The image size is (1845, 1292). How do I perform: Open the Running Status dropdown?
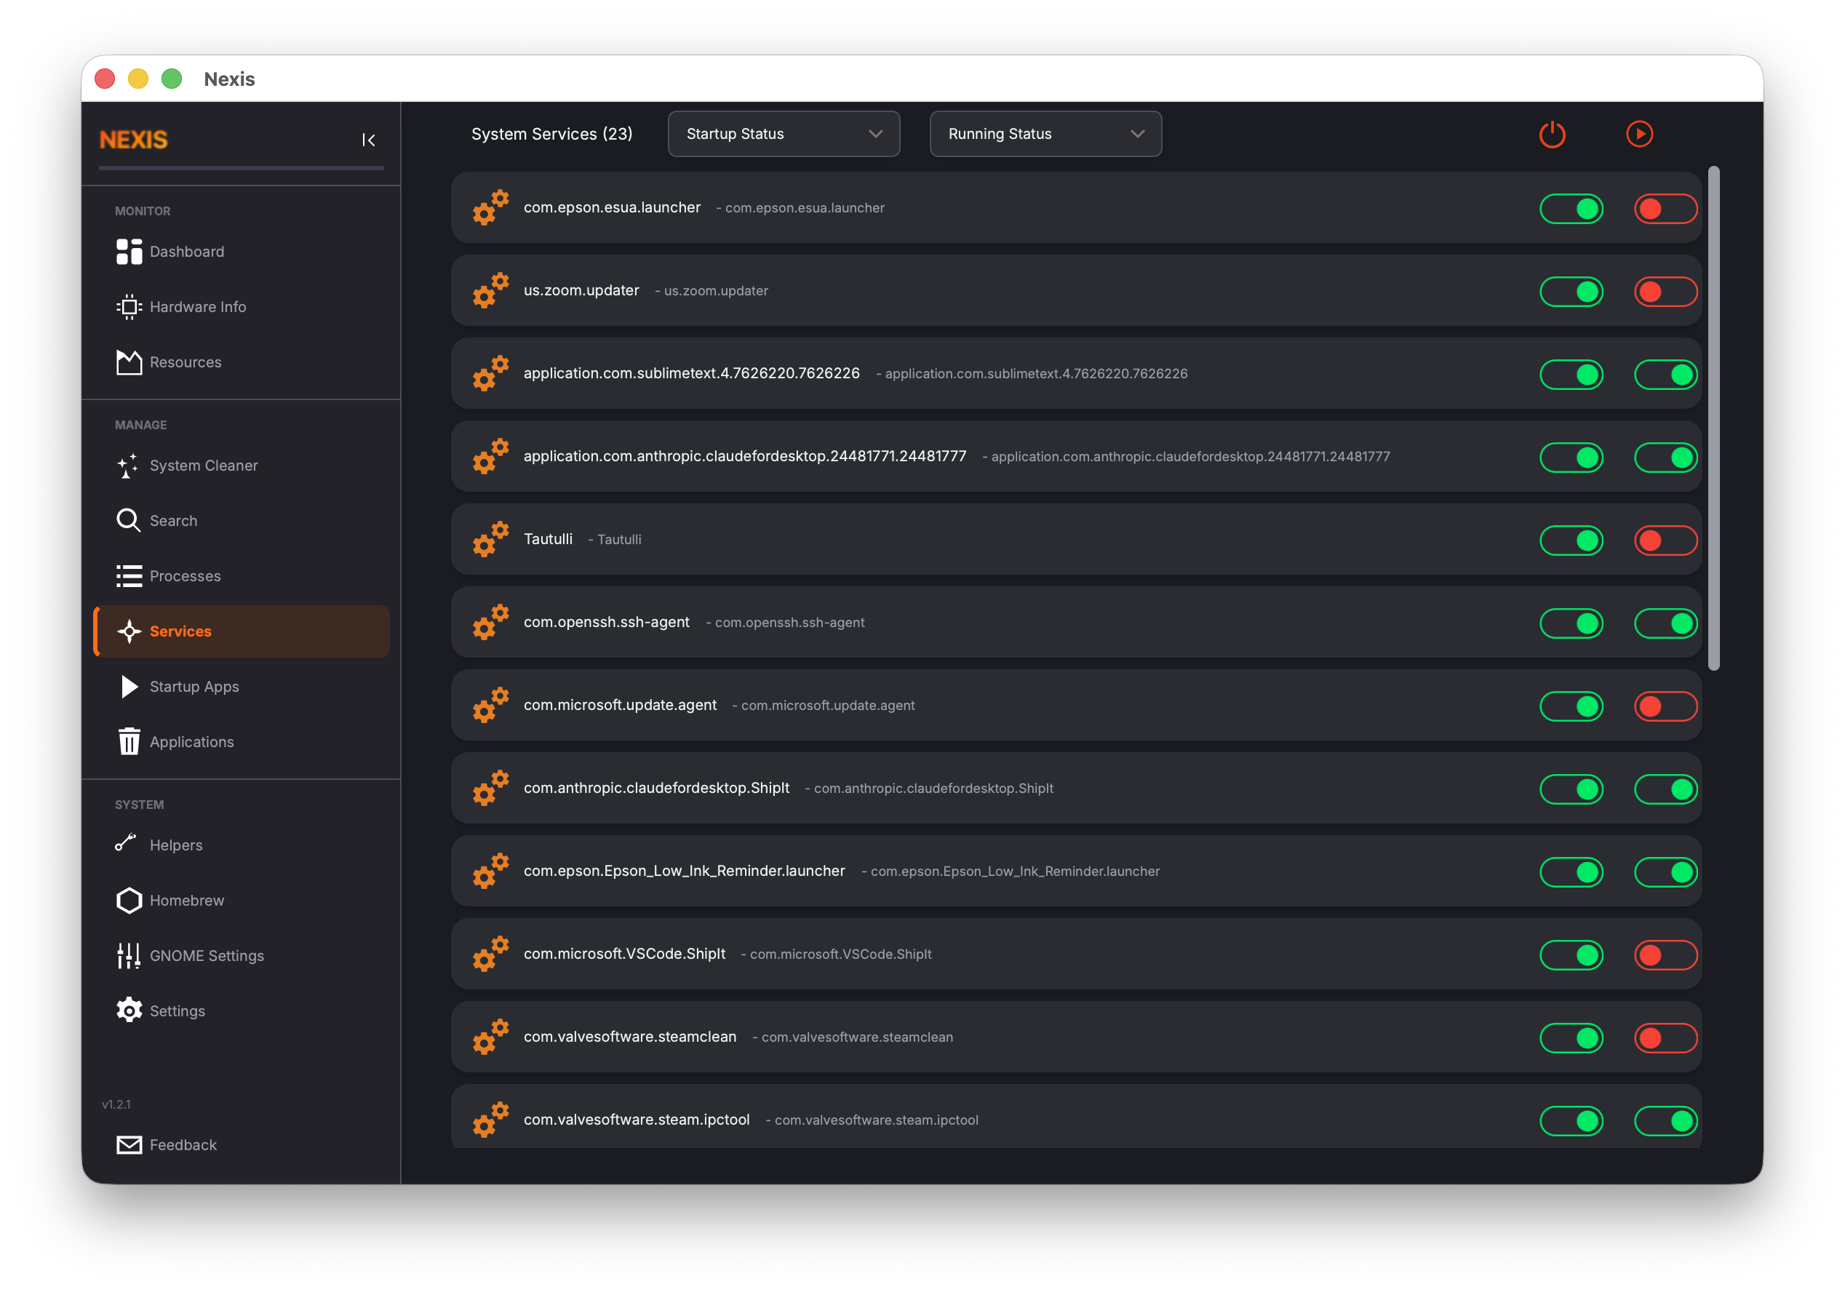(x=1045, y=133)
